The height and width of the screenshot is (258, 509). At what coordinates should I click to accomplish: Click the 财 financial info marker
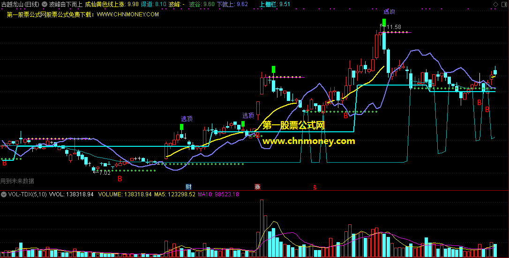[x=188, y=187]
